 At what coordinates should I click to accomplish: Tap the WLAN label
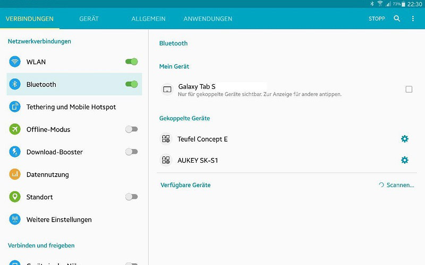[36, 62]
